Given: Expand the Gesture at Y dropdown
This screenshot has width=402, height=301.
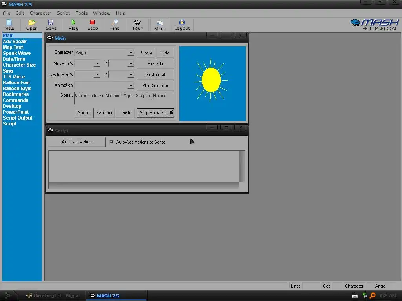Looking at the screenshot, I should 131,74.
